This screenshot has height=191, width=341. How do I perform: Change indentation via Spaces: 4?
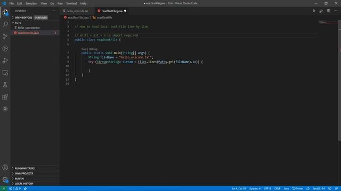pos(255,188)
